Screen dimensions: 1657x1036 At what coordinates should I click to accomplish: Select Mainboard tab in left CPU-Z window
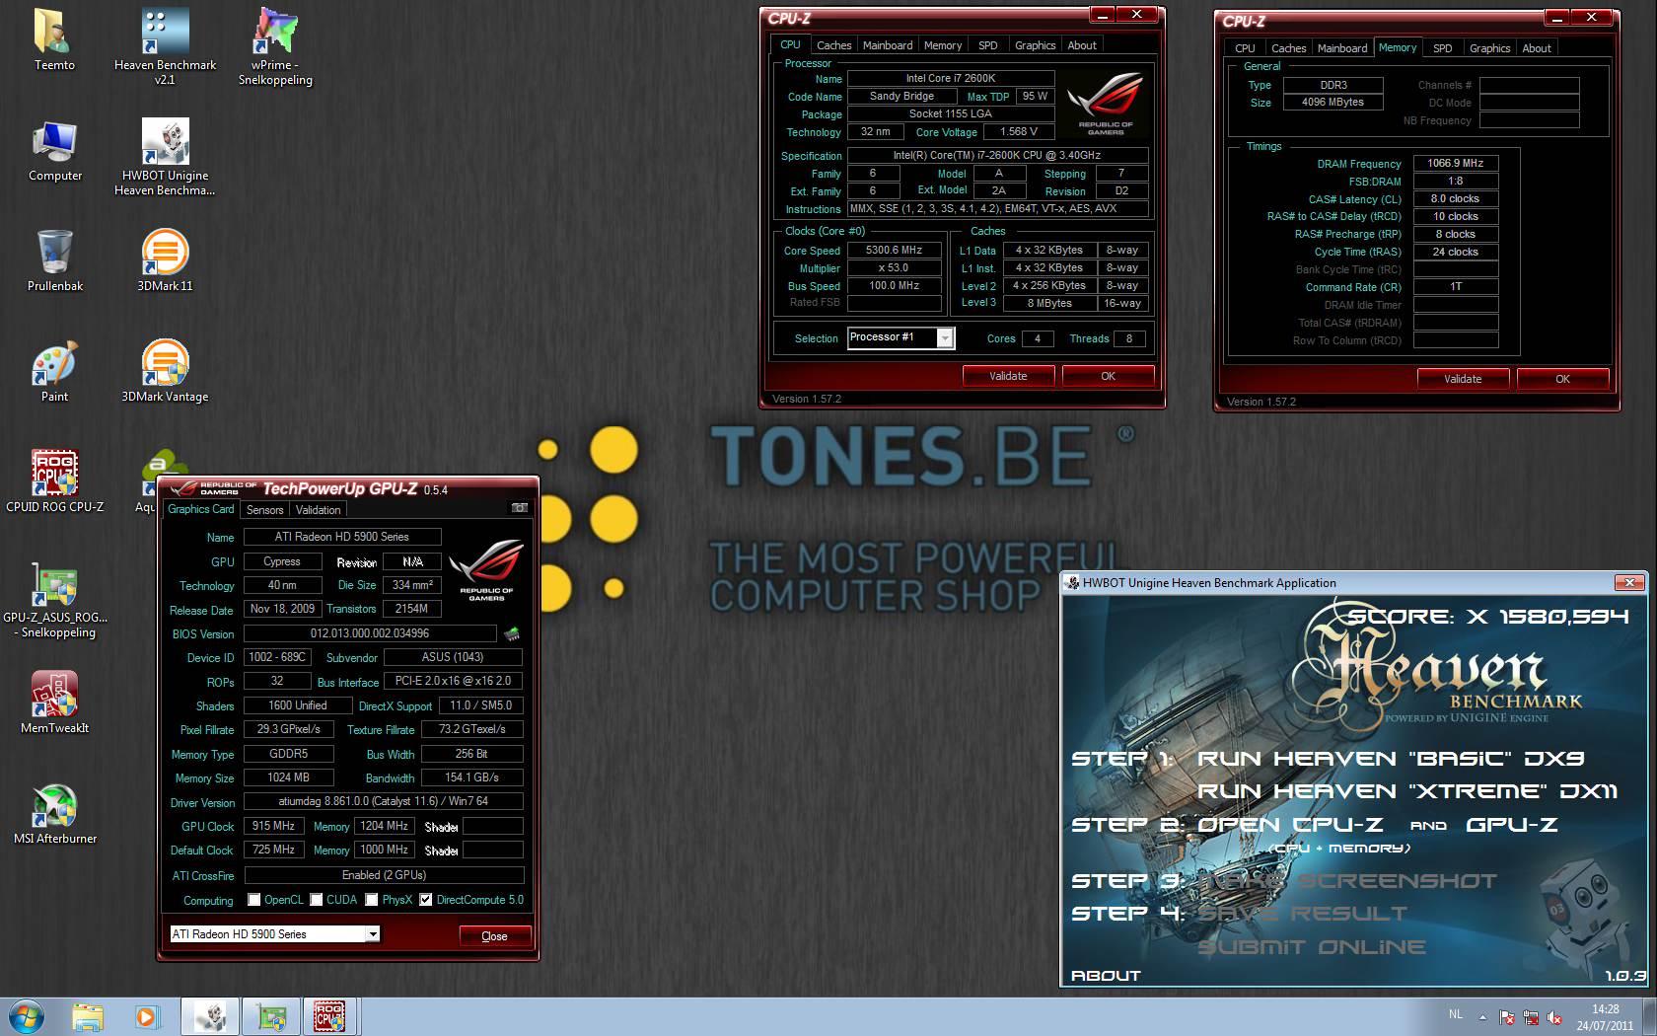888,45
